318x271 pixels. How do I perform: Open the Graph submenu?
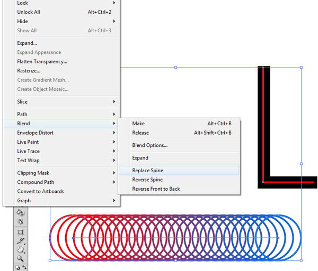pos(62,201)
